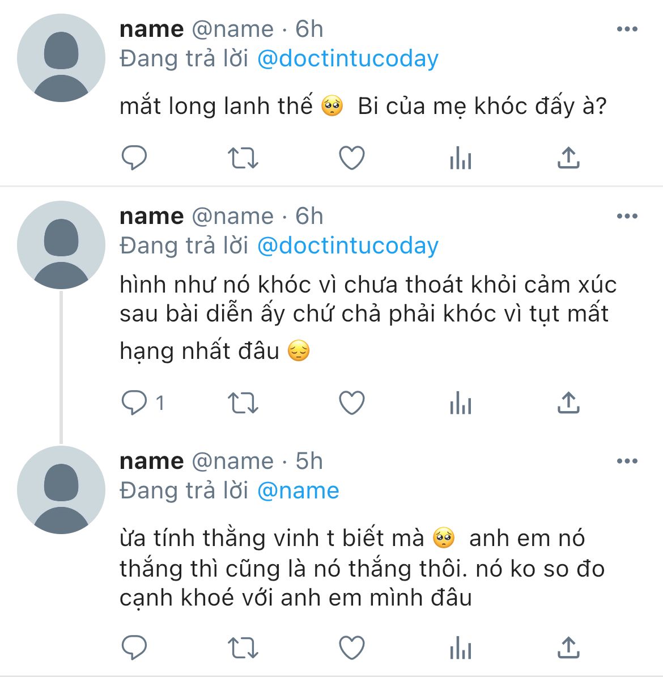This screenshot has height=677, width=663.
Task: Share the 'mắt long lanh thế' tweet
Action: pyautogui.click(x=568, y=158)
